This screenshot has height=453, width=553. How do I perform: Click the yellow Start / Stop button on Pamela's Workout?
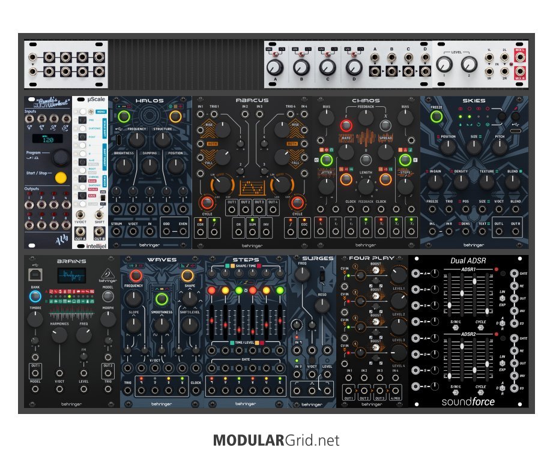[x=61, y=178]
